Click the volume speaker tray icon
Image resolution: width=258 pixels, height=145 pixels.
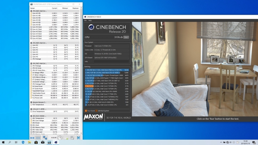coord(231,142)
